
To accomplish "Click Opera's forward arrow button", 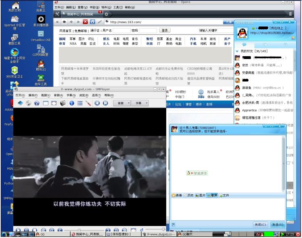I will click(x=71, y=22).
